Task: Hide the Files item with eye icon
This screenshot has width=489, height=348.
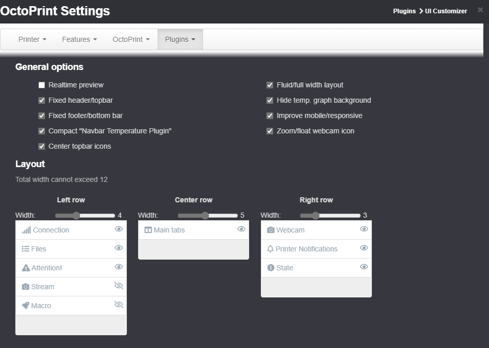Action: coord(119,248)
